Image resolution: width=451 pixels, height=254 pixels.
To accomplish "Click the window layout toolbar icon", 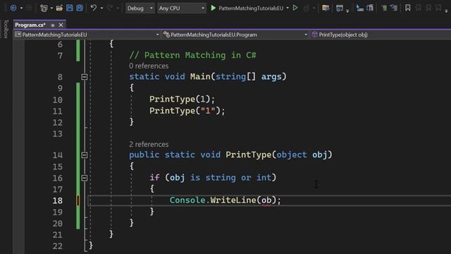I will pyautogui.click(x=340, y=8).
